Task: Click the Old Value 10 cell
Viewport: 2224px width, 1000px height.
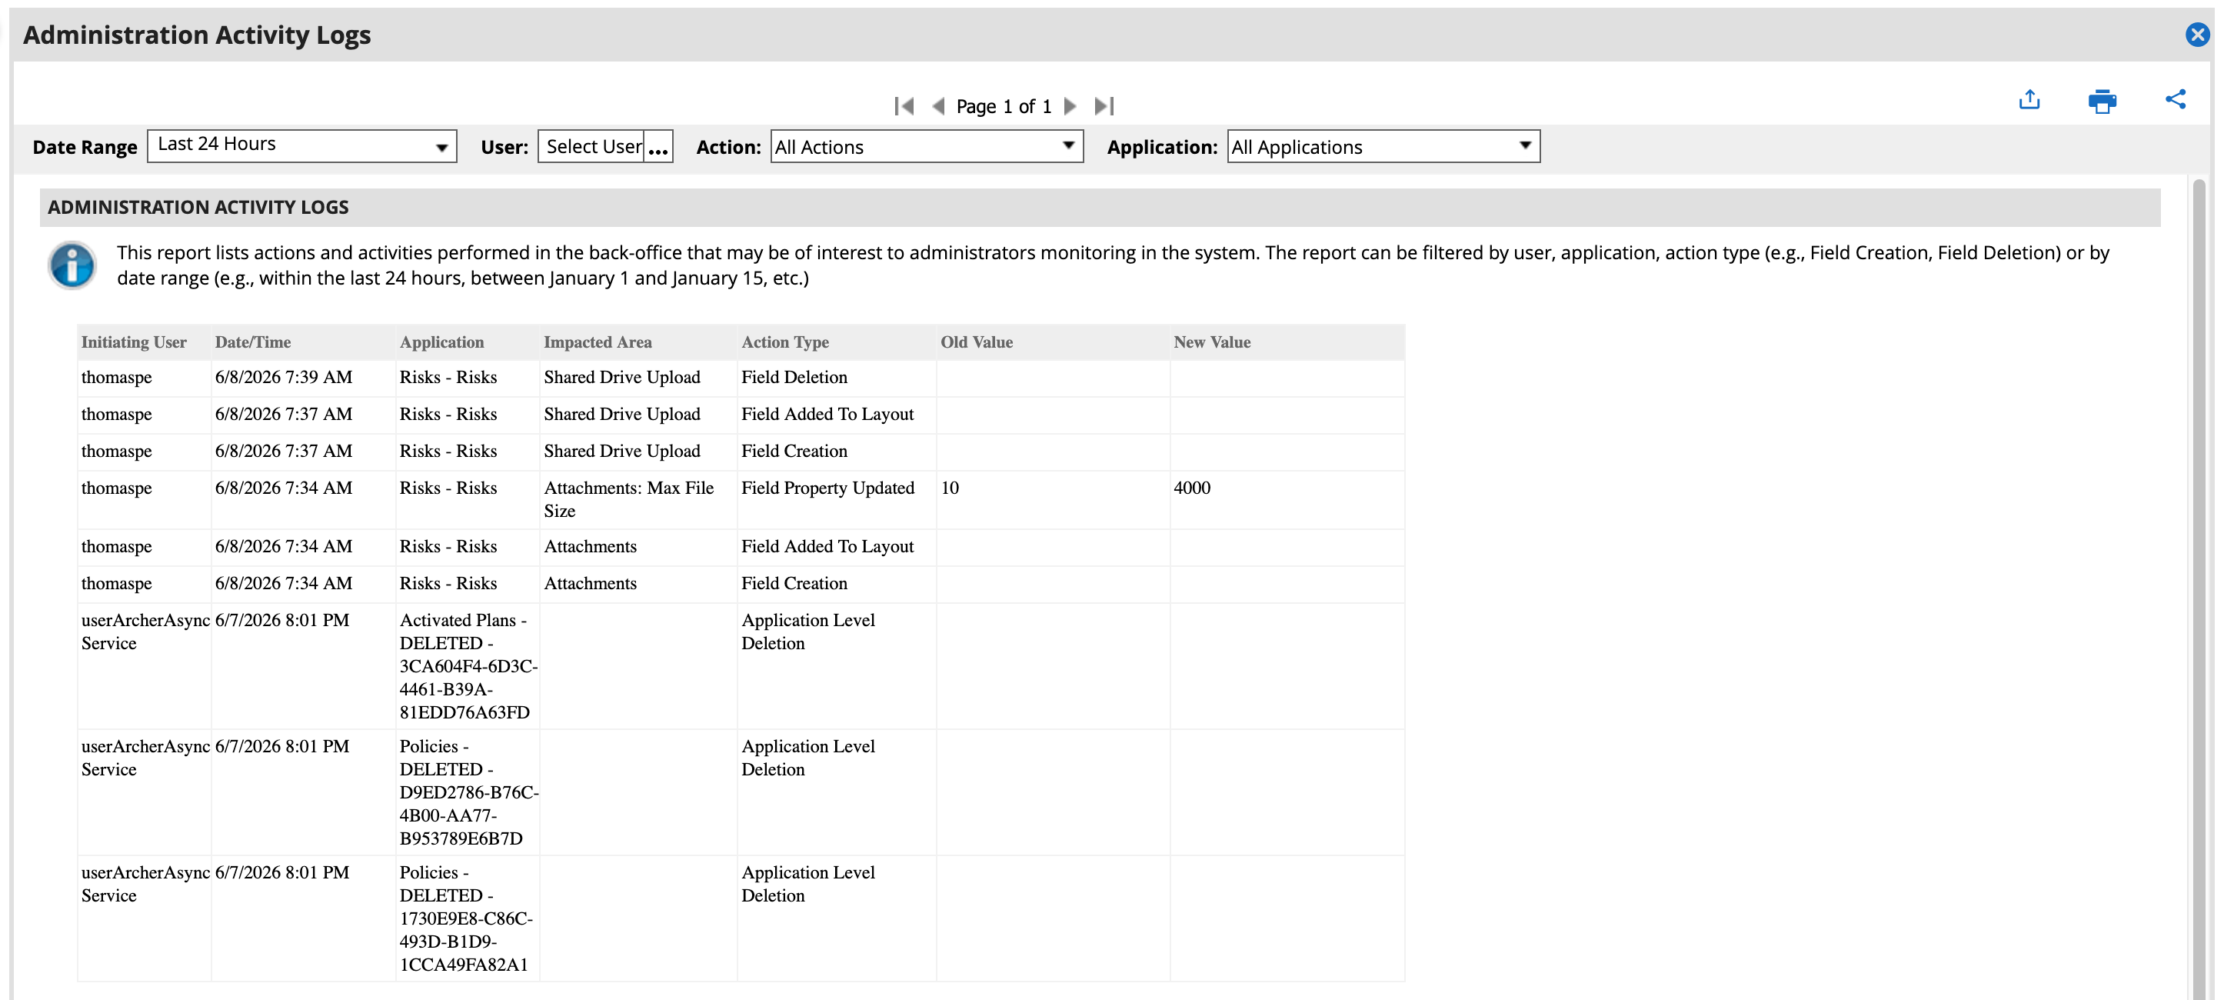Action: coord(1054,500)
